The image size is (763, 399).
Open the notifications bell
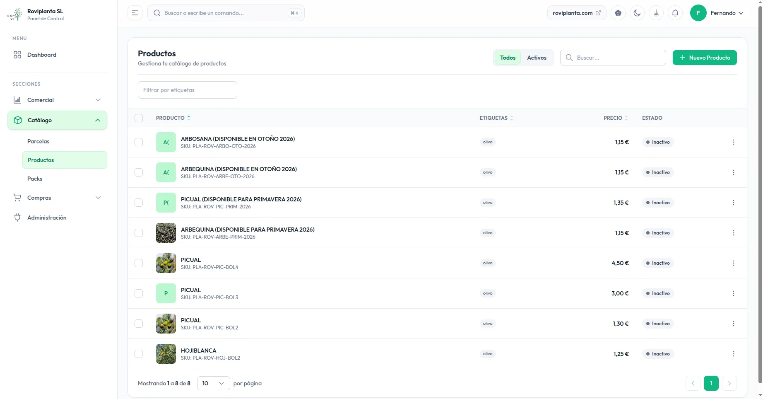tap(675, 13)
